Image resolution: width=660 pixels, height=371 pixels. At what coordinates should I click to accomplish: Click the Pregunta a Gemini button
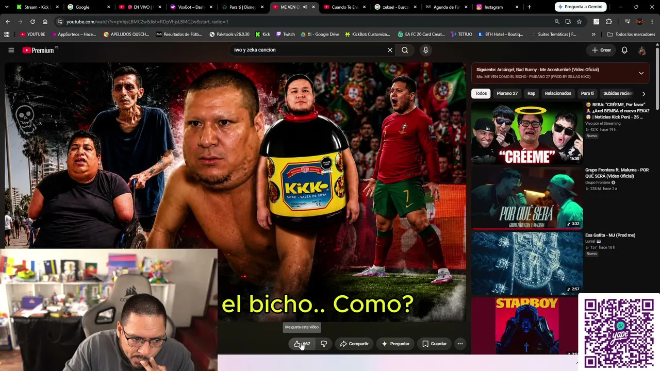coord(580,7)
